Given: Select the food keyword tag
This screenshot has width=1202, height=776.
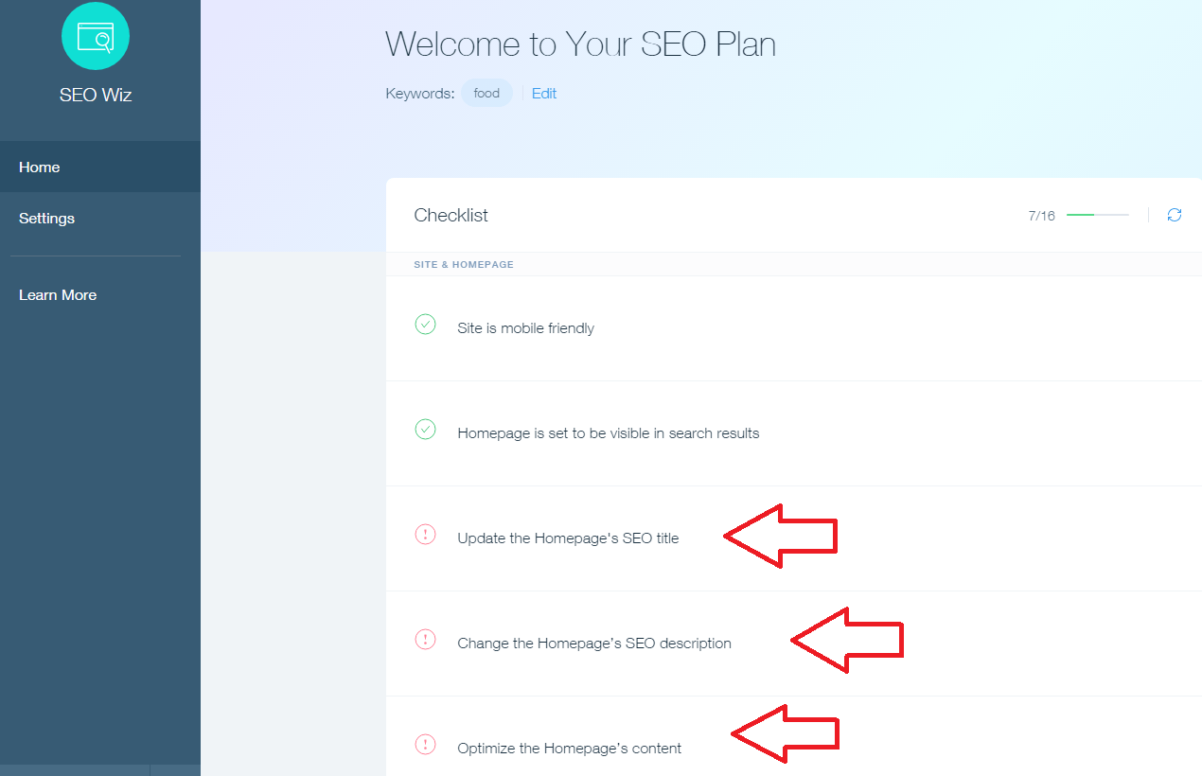Looking at the screenshot, I should coord(486,93).
